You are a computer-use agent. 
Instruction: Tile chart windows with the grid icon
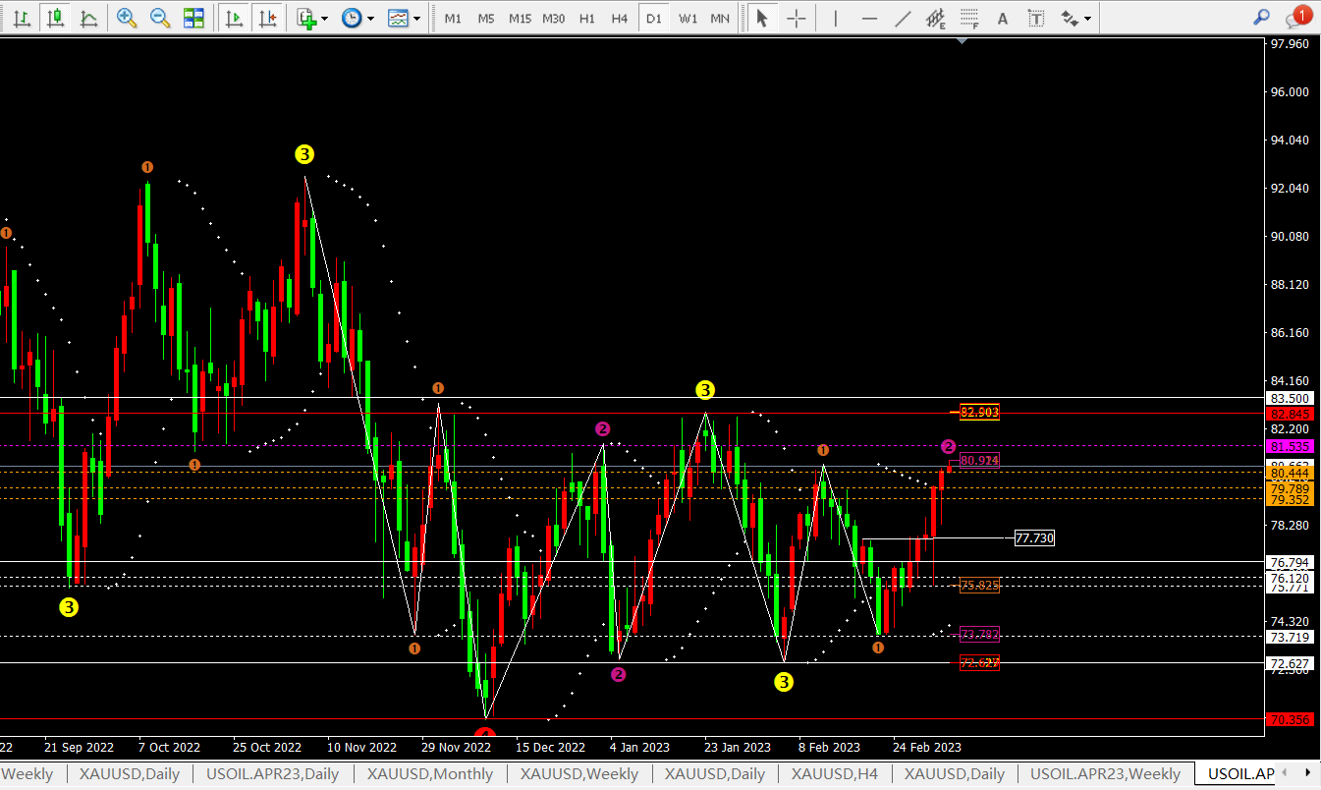click(193, 18)
